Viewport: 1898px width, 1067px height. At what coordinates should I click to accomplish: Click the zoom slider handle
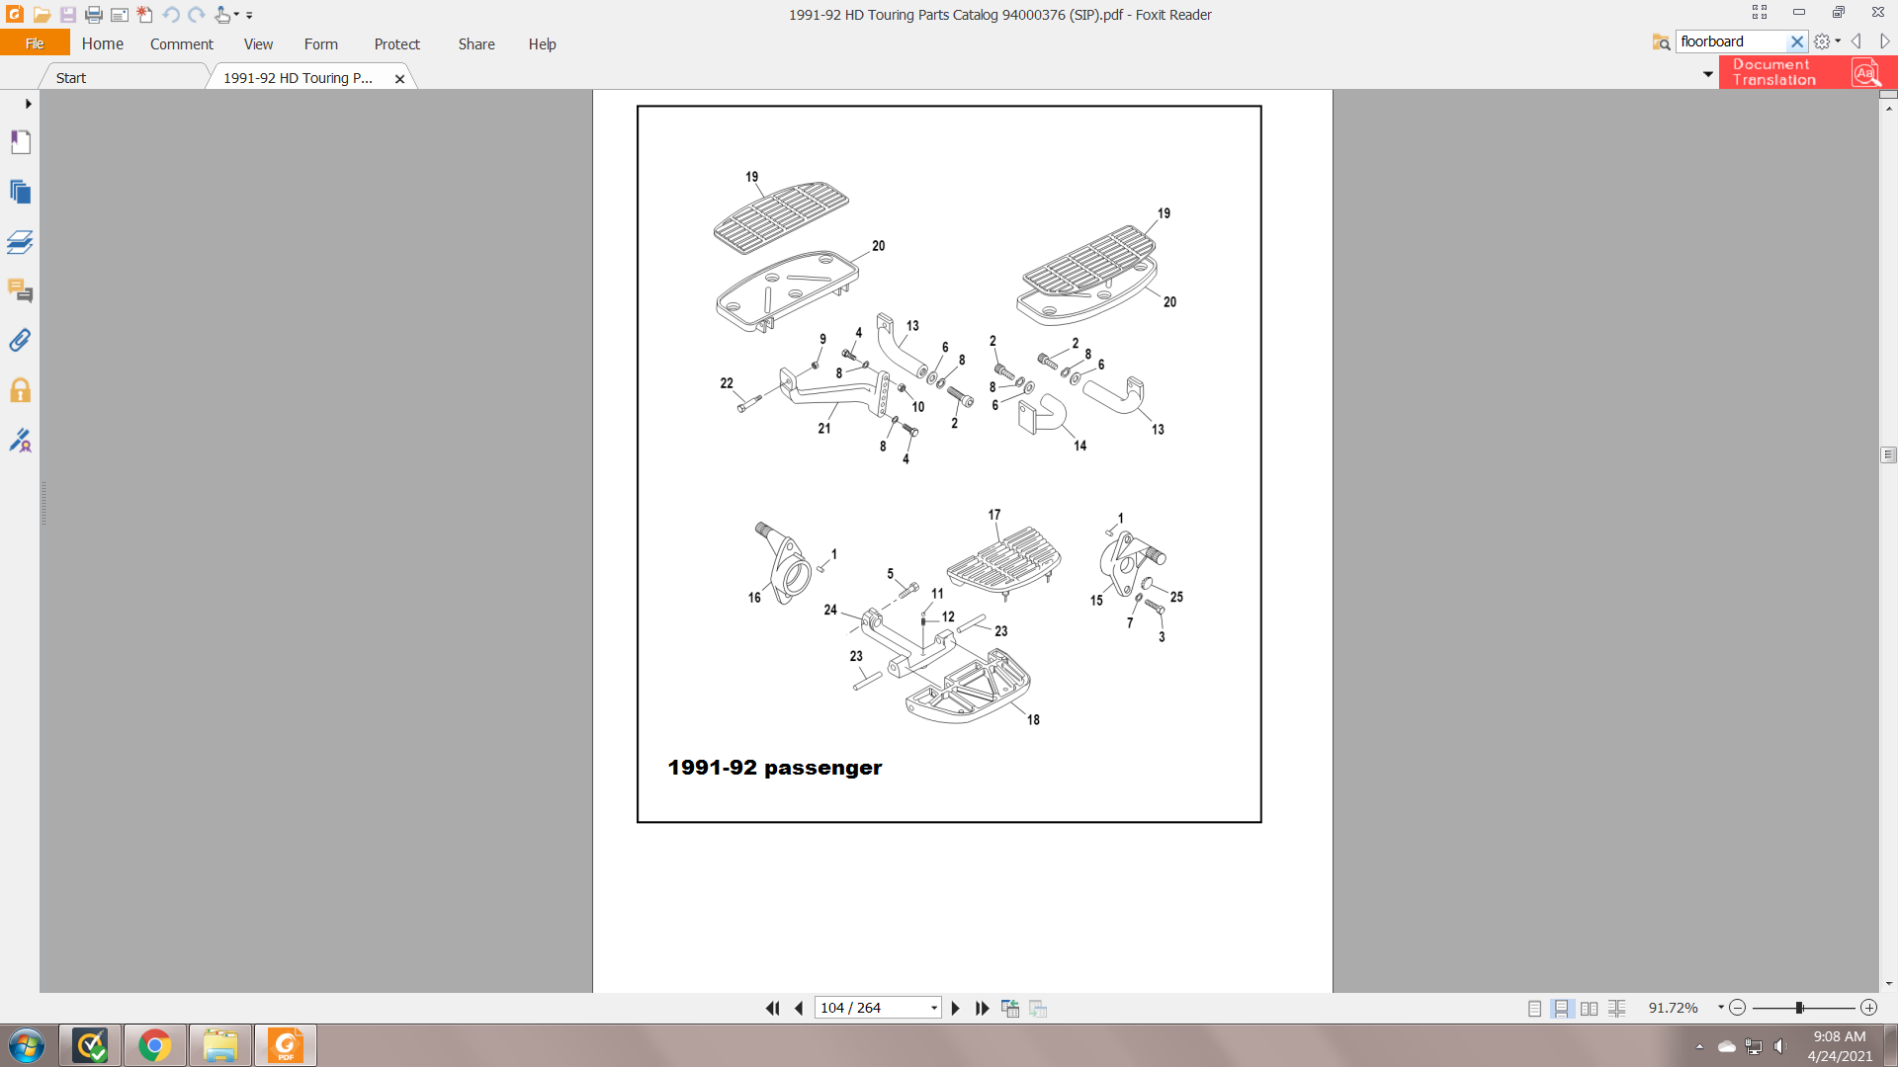click(x=1799, y=1008)
